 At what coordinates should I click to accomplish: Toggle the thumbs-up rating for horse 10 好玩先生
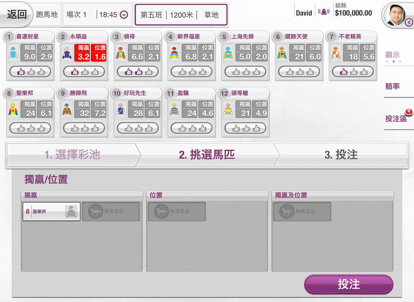click(138, 128)
